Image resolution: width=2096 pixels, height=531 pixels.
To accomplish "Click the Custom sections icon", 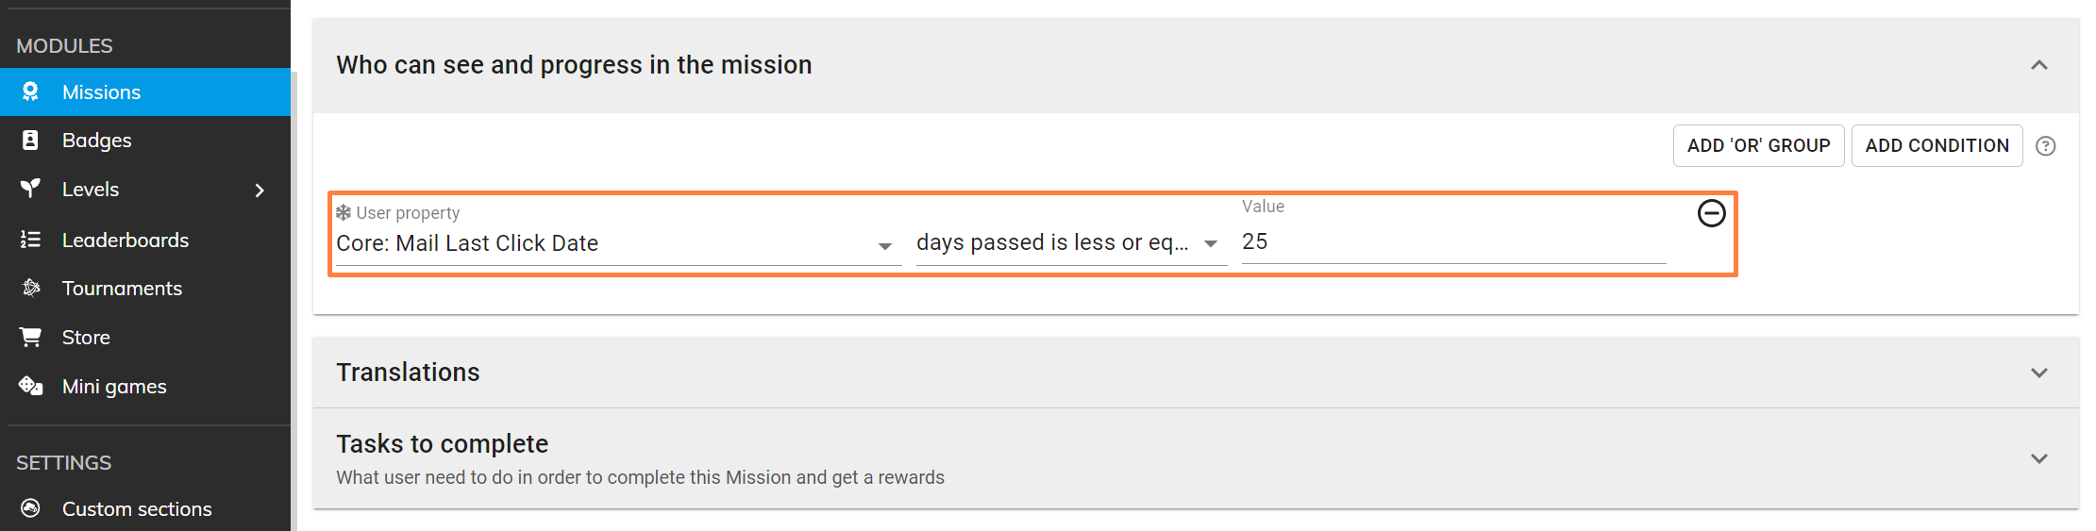I will 30,508.
